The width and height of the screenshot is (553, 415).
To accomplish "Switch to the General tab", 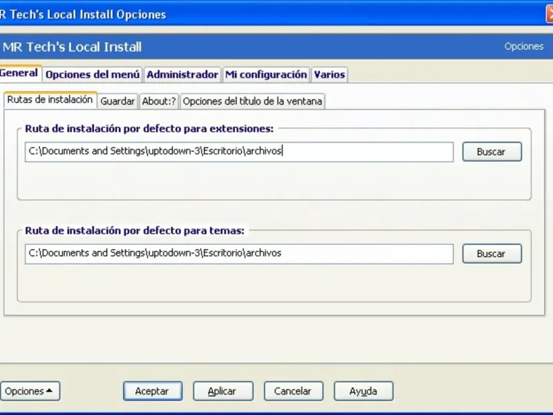I will click(x=19, y=73).
